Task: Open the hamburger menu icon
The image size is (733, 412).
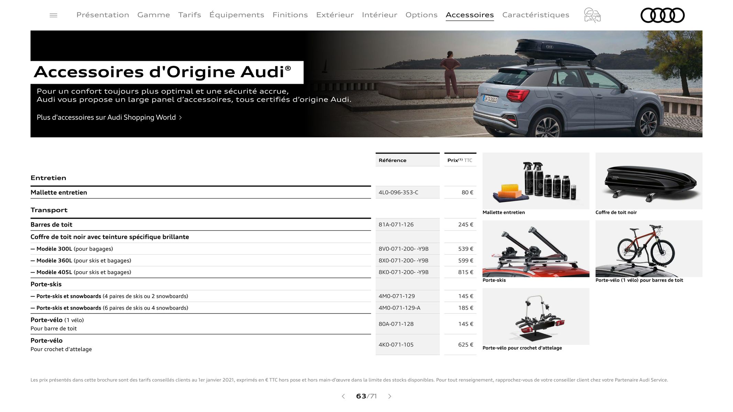Action: (x=53, y=15)
